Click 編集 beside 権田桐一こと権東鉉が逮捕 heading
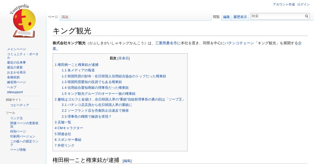314x164 pixels. tap(127, 161)
